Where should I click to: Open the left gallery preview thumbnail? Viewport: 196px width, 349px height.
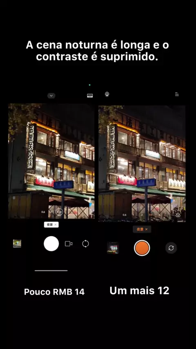(17, 244)
